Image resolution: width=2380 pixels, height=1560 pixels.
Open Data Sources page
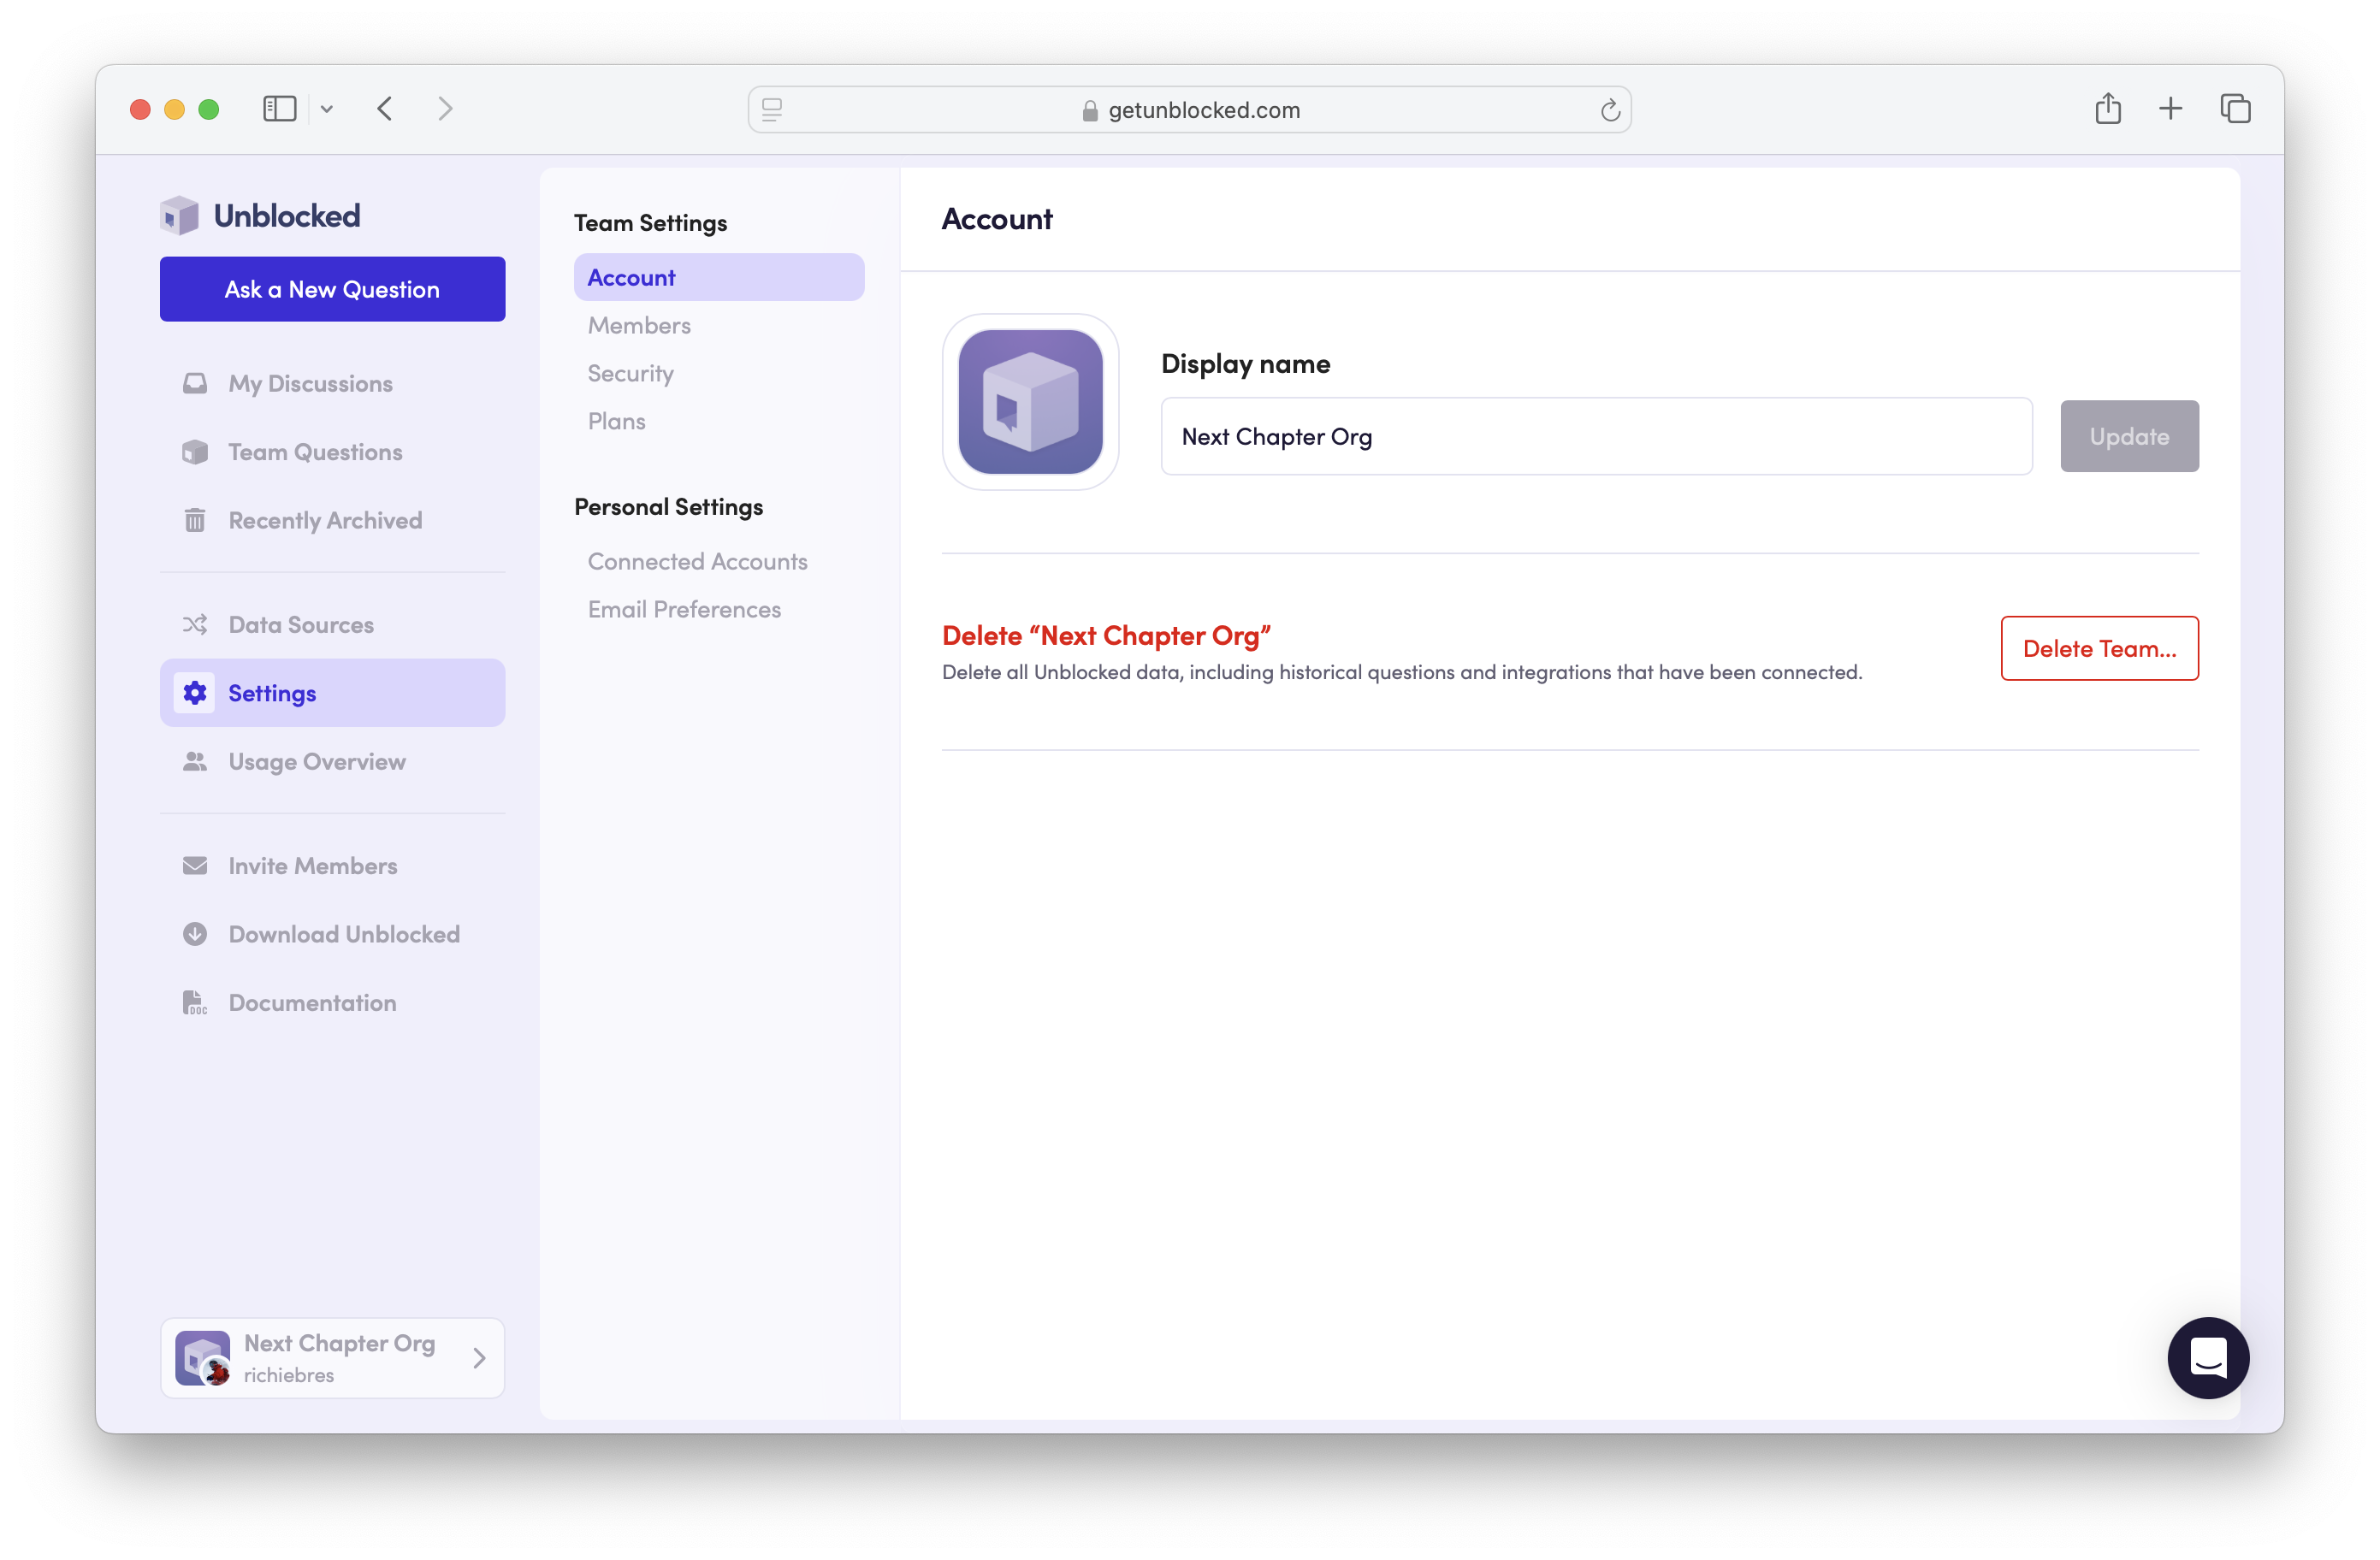333,625
